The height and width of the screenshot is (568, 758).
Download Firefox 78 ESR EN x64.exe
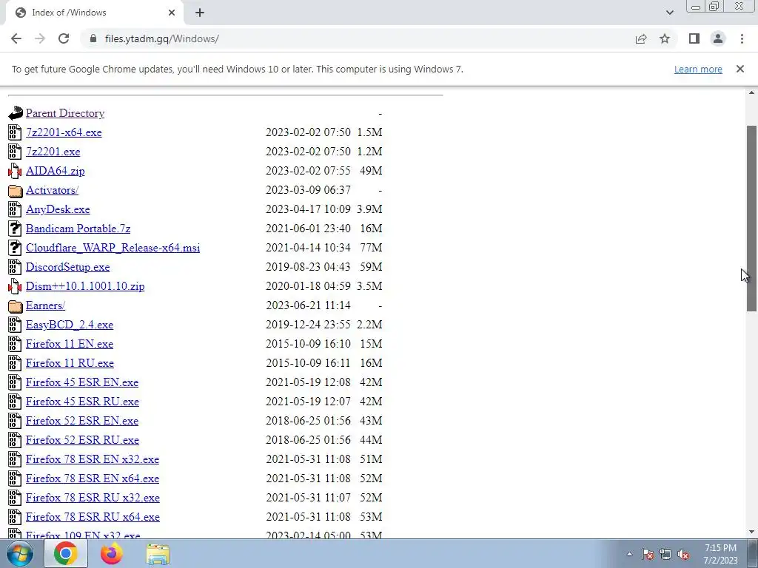click(93, 479)
